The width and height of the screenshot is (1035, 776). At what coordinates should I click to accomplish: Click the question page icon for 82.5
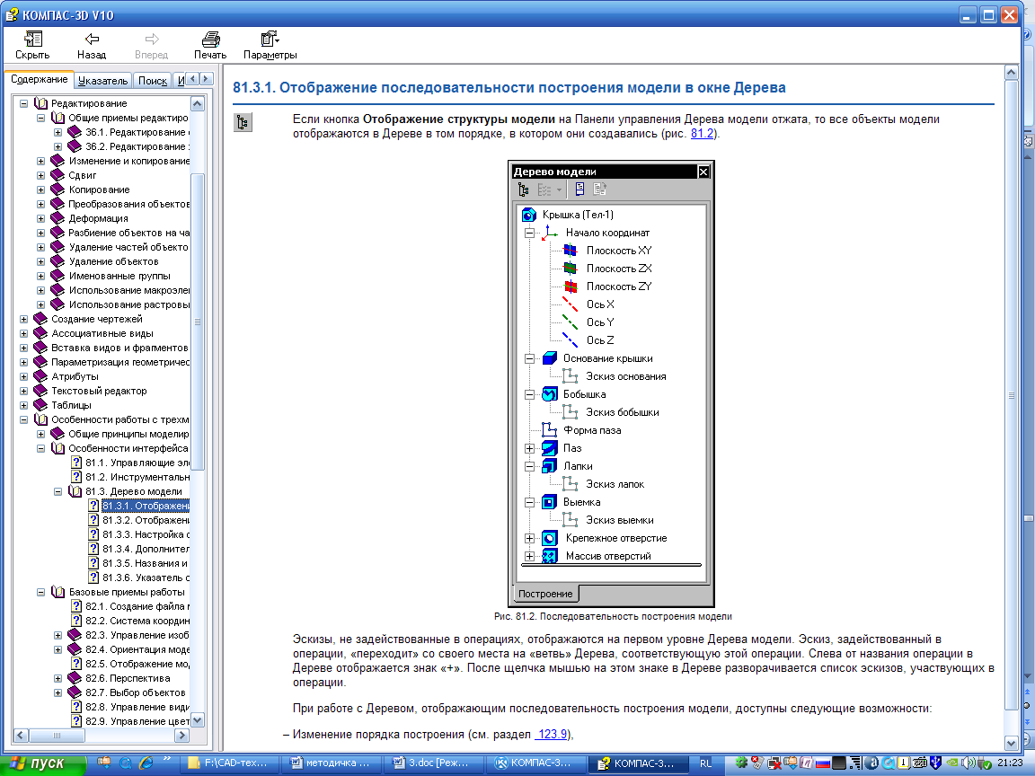click(x=76, y=664)
